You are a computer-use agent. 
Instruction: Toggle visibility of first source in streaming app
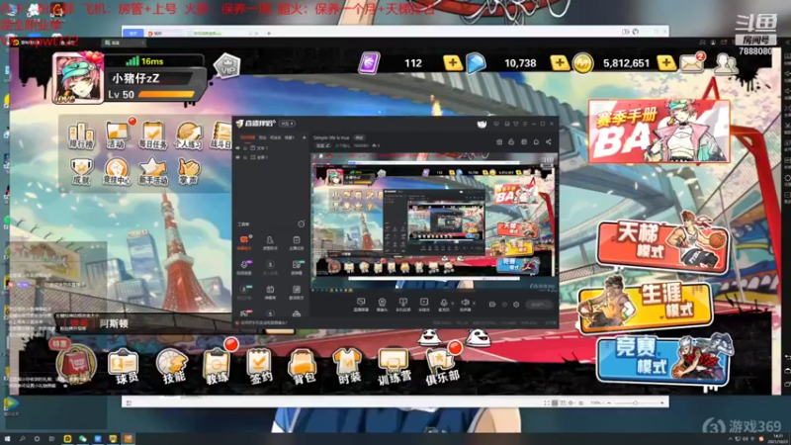point(237,148)
